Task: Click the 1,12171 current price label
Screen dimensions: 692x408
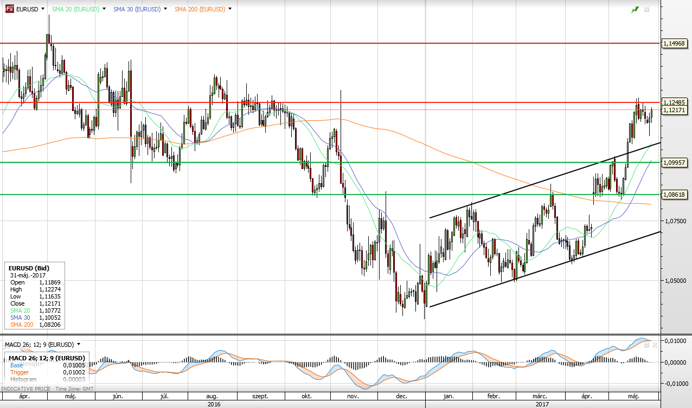Action: pyautogui.click(x=675, y=110)
